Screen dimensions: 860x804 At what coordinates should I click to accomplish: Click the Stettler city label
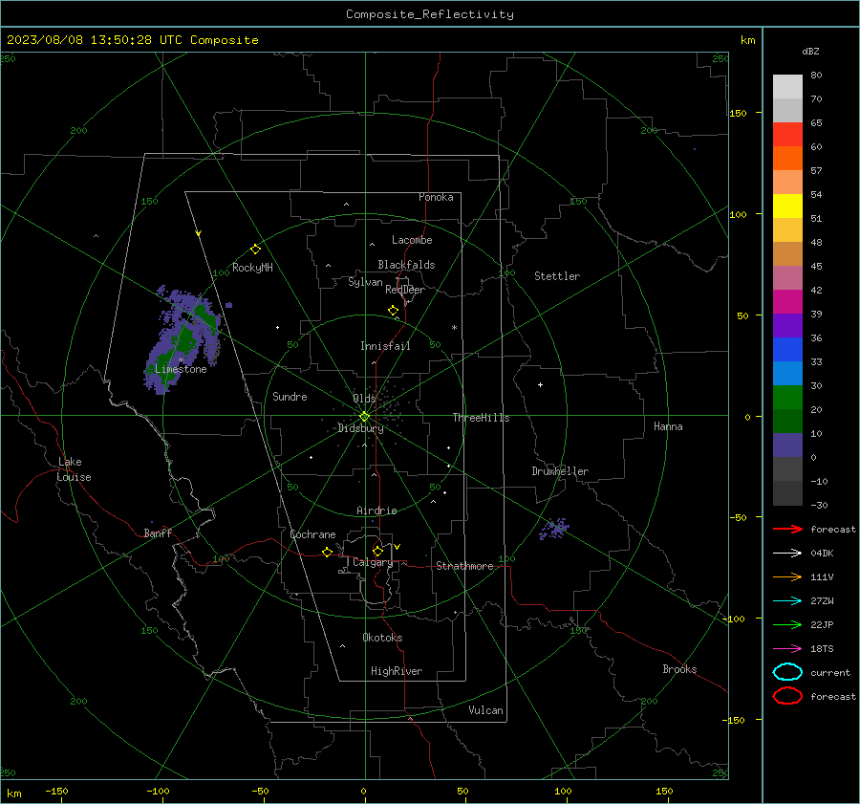(557, 276)
